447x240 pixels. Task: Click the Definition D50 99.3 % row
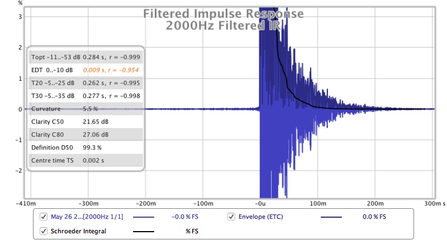click(x=85, y=148)
